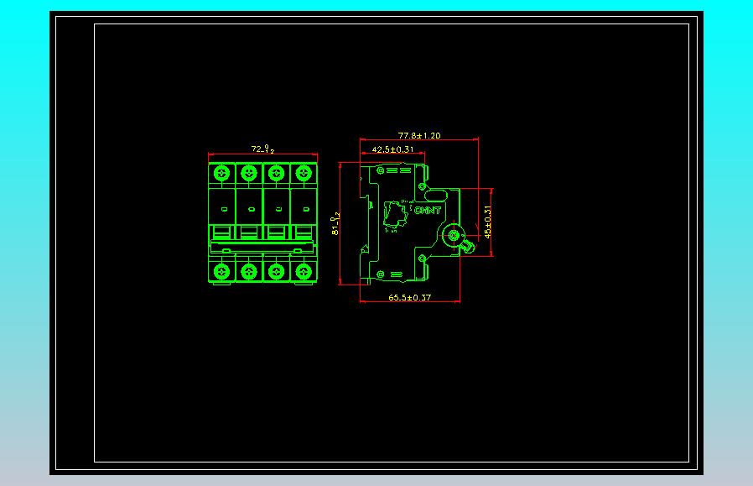Select the 42.5±0.31 dimension text
The width and height of the screenshot is (753, 486).
point(392,149)
